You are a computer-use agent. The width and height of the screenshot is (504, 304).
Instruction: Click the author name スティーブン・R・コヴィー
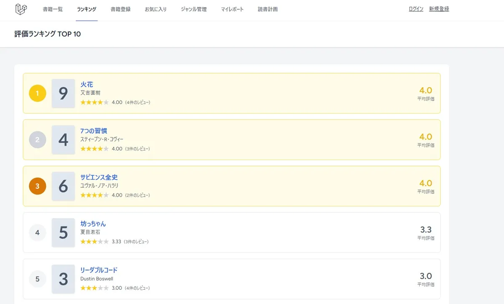102,139
